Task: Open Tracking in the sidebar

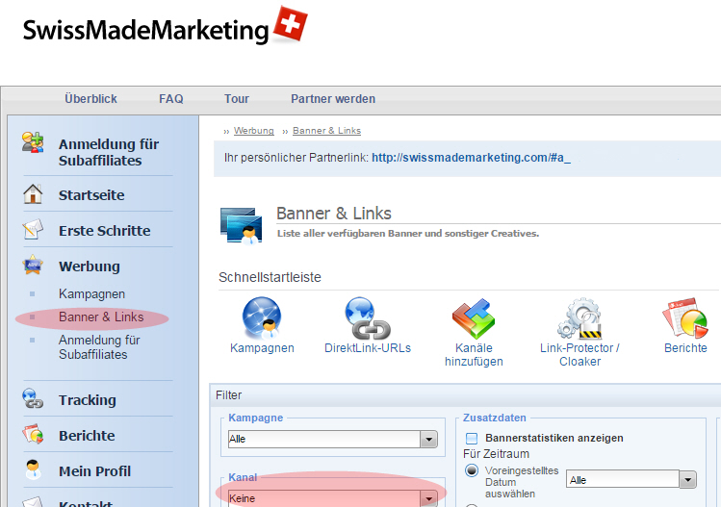Action: point(88,400)
